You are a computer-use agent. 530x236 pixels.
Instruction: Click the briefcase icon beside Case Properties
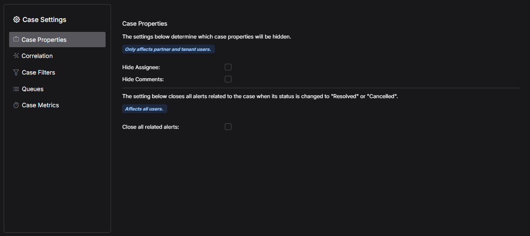pyautogui.click(x=16, y=39)
